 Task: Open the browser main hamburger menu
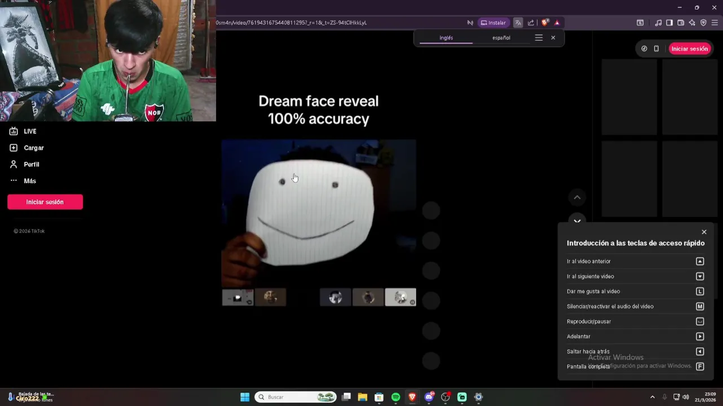click(x=715, y=23)
